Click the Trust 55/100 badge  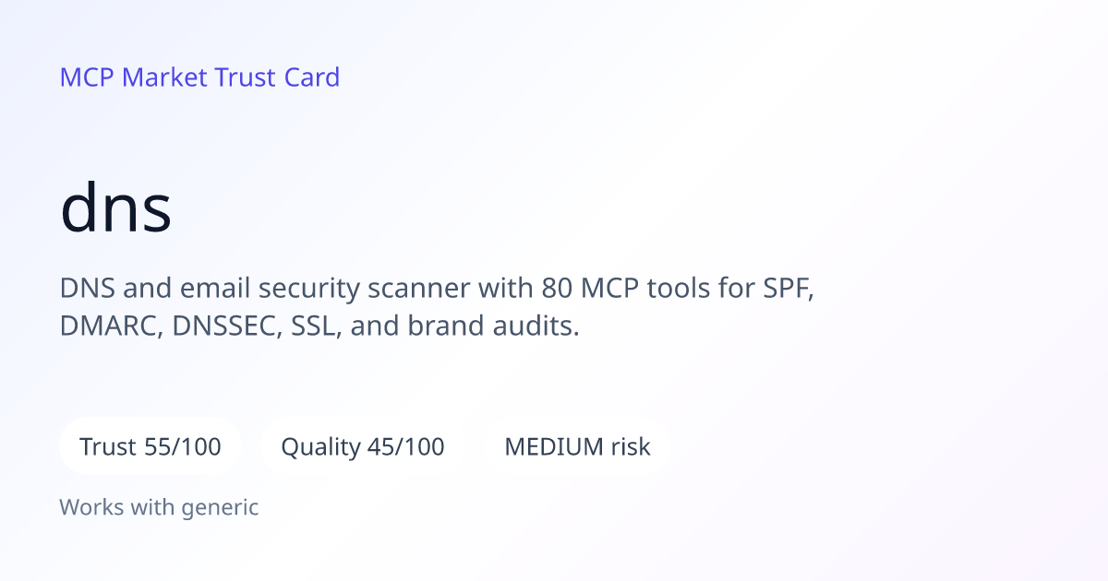point(151,446)
